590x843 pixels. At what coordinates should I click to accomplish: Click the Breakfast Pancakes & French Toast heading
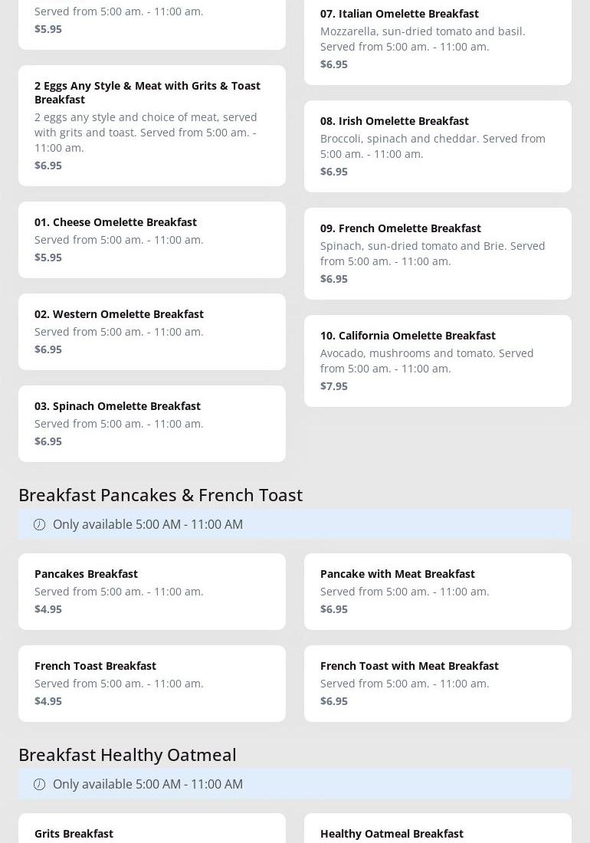coord(160,494)
